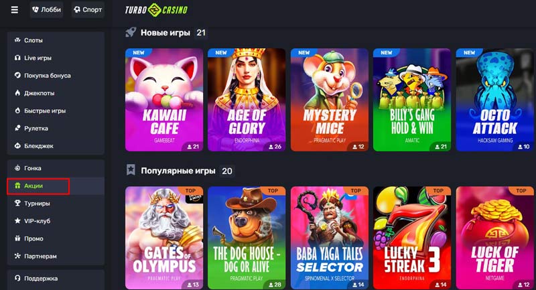This screenshot has height=290, width=536.
Task: Open the Lucky Streak 3 game
Action: click(412, 238)
